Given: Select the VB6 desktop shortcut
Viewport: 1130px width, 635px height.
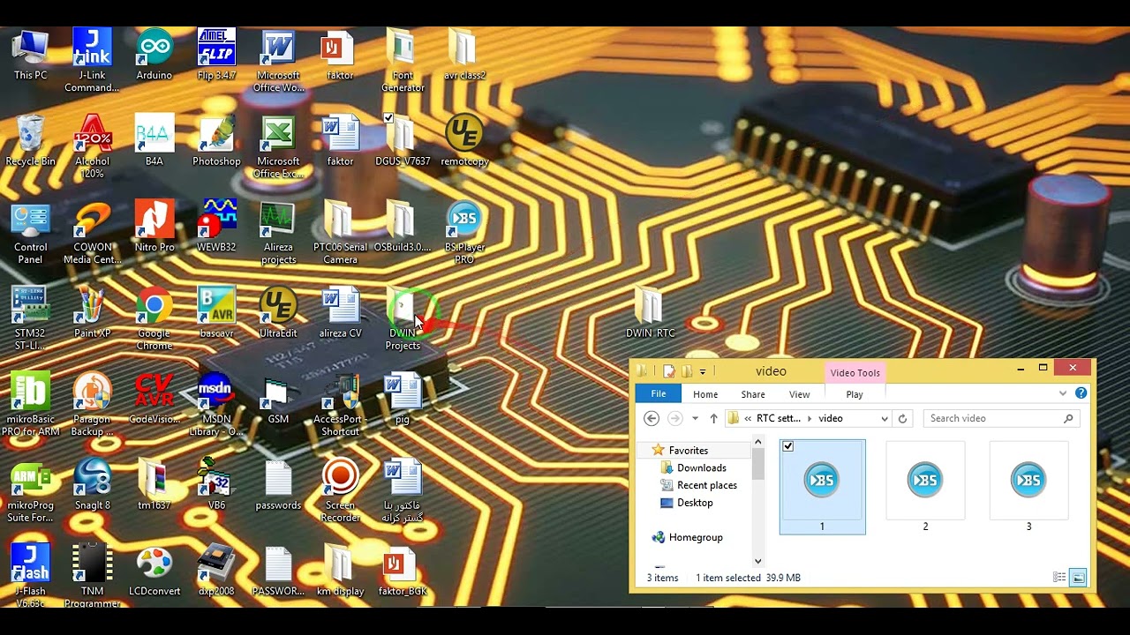Looking at the screenshot, I should [216, 485].
